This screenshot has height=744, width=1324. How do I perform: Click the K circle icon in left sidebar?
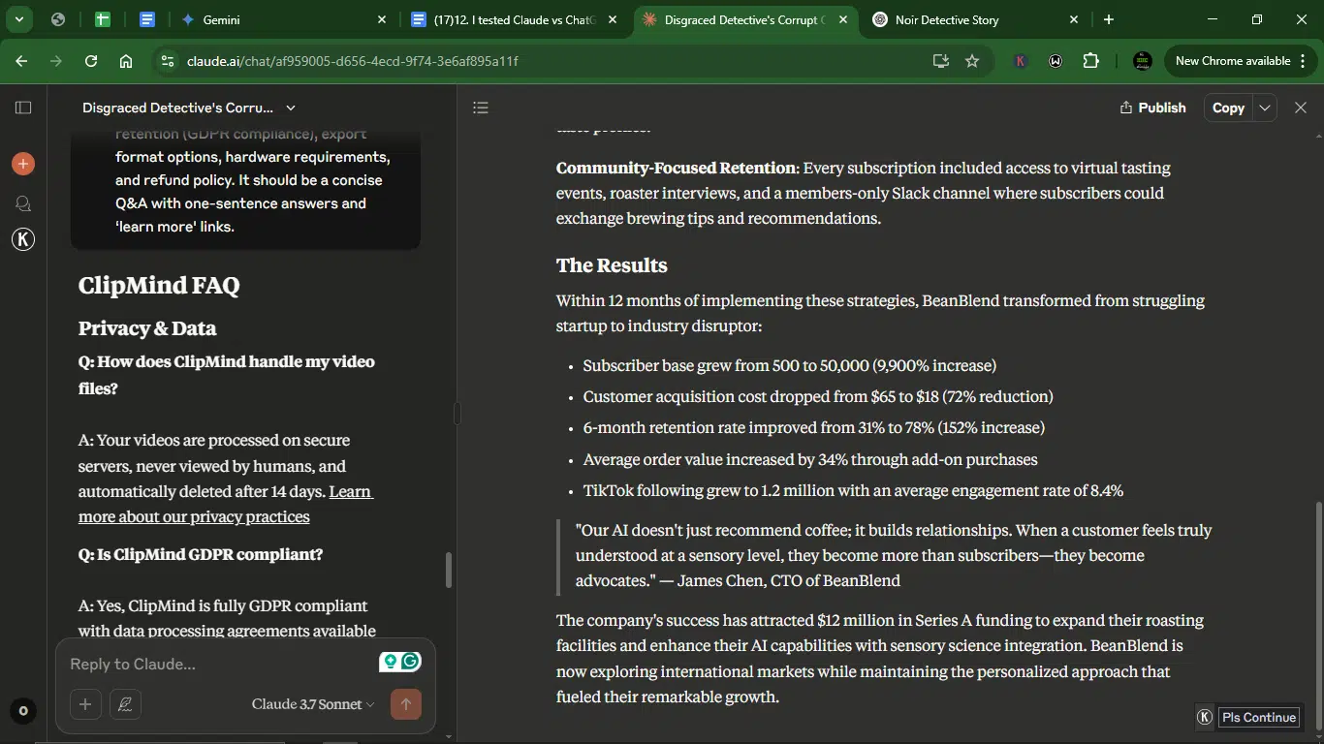click(x=23, y=239)
